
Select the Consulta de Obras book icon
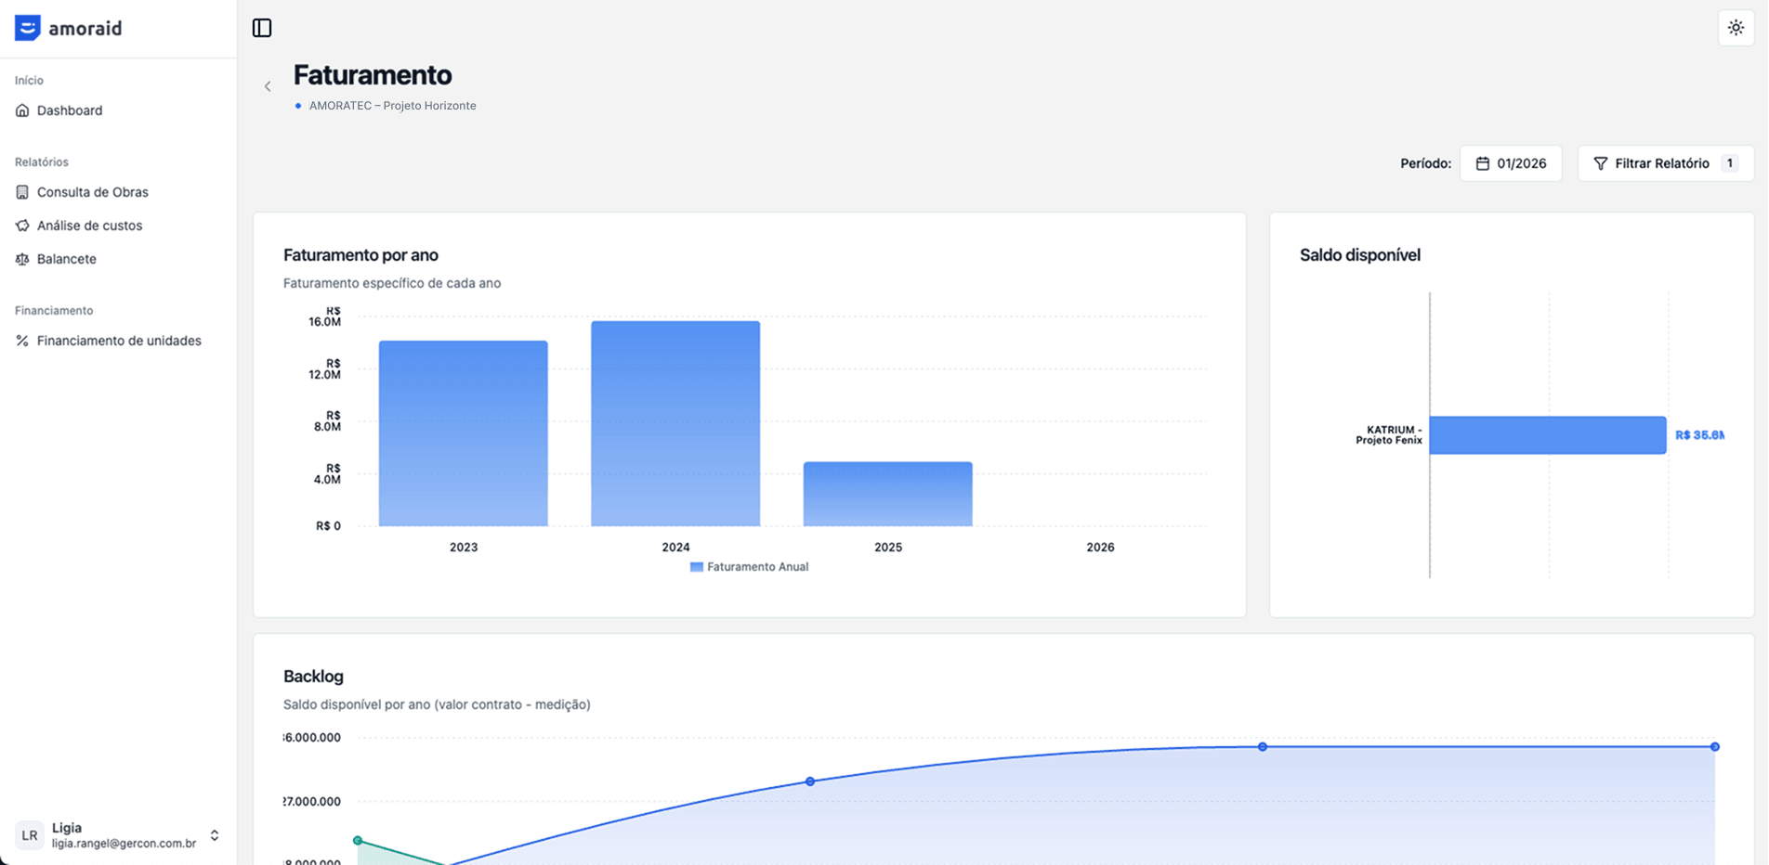pos(22,192)
